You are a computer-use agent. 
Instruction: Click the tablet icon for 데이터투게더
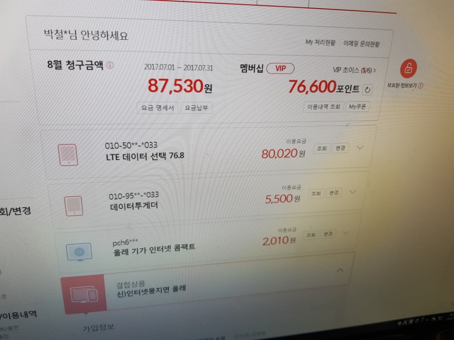(x=74, y=206)
